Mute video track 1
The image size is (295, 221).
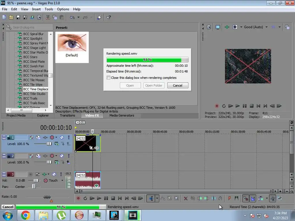point(62,138)
